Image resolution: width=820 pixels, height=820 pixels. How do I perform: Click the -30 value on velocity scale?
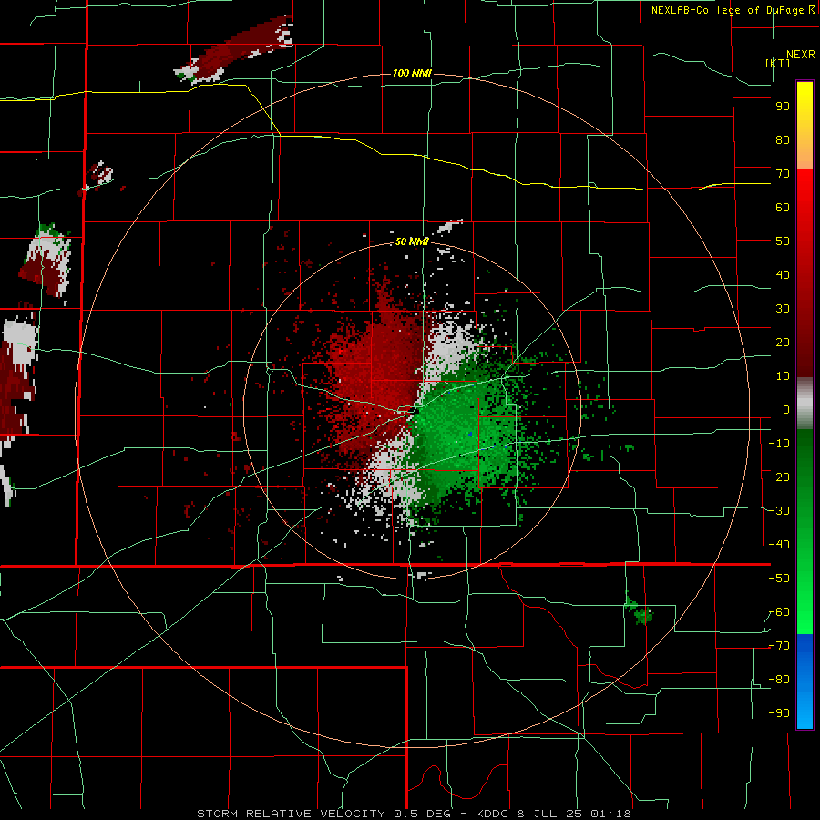779,511
